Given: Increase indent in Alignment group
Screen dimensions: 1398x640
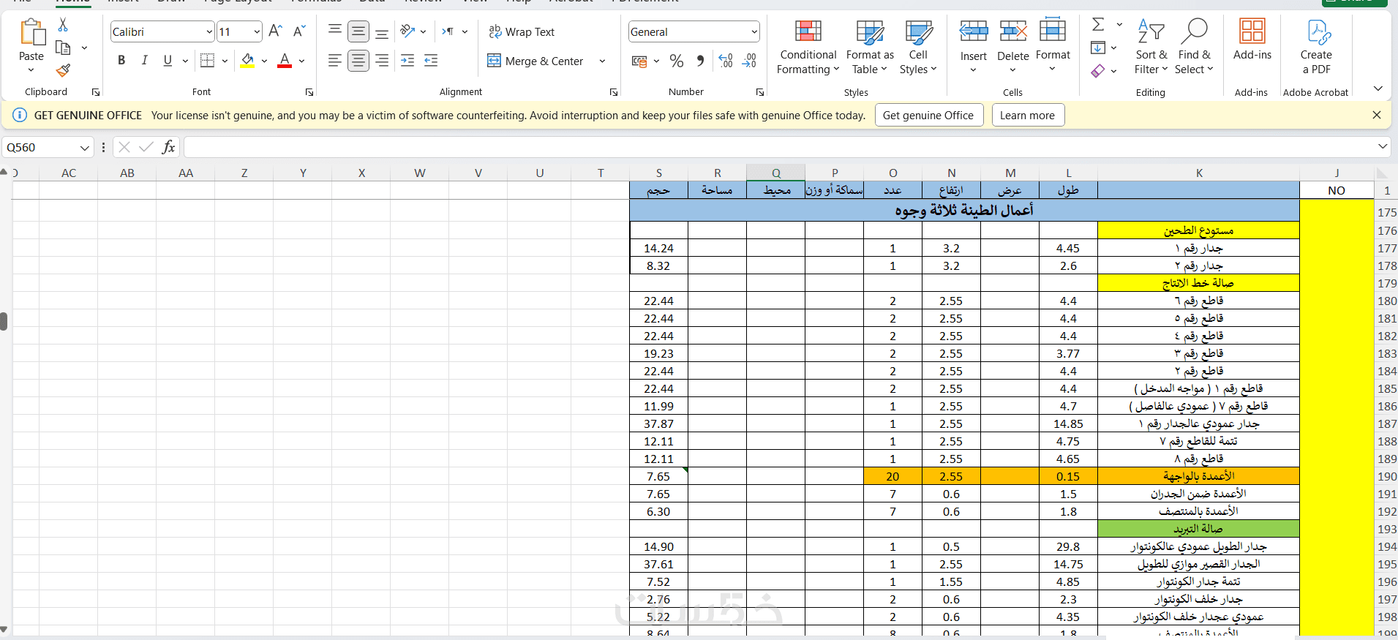Looking at the screenshot, I should tap(431, 61).
